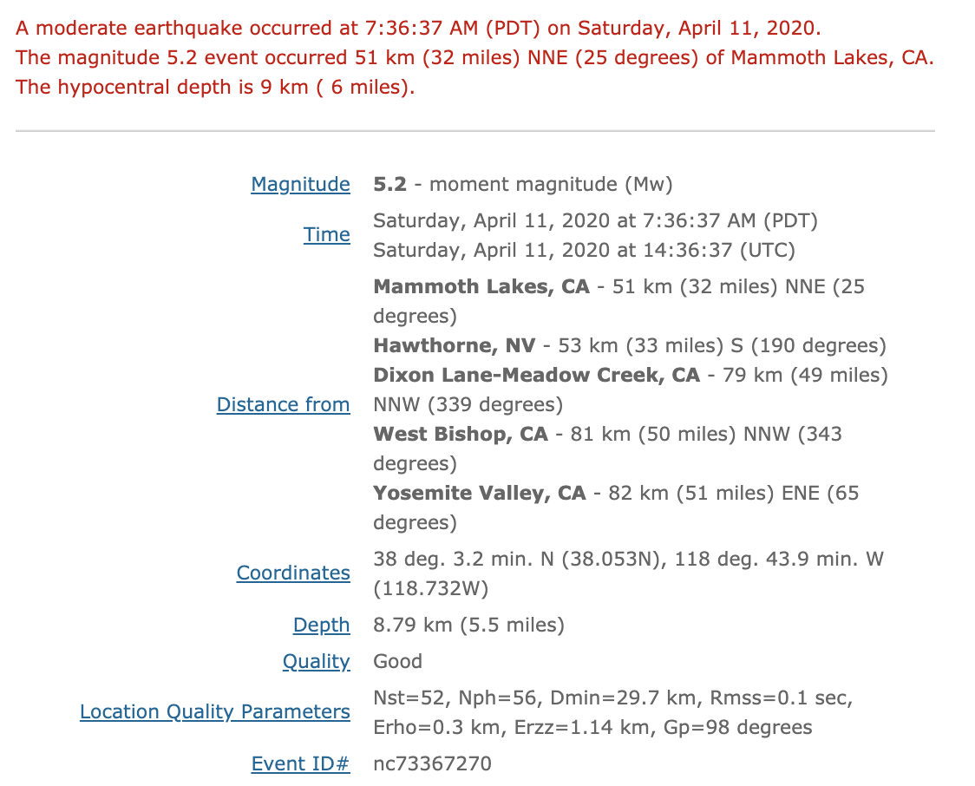
Task: Click the Yosemite Valley, CA entry
Action: (616, 508)
